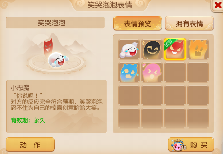Viewport: 223px width, 154px height.
Task: Switch to the 表情预览 tab
Action: [x=138, y=23]
